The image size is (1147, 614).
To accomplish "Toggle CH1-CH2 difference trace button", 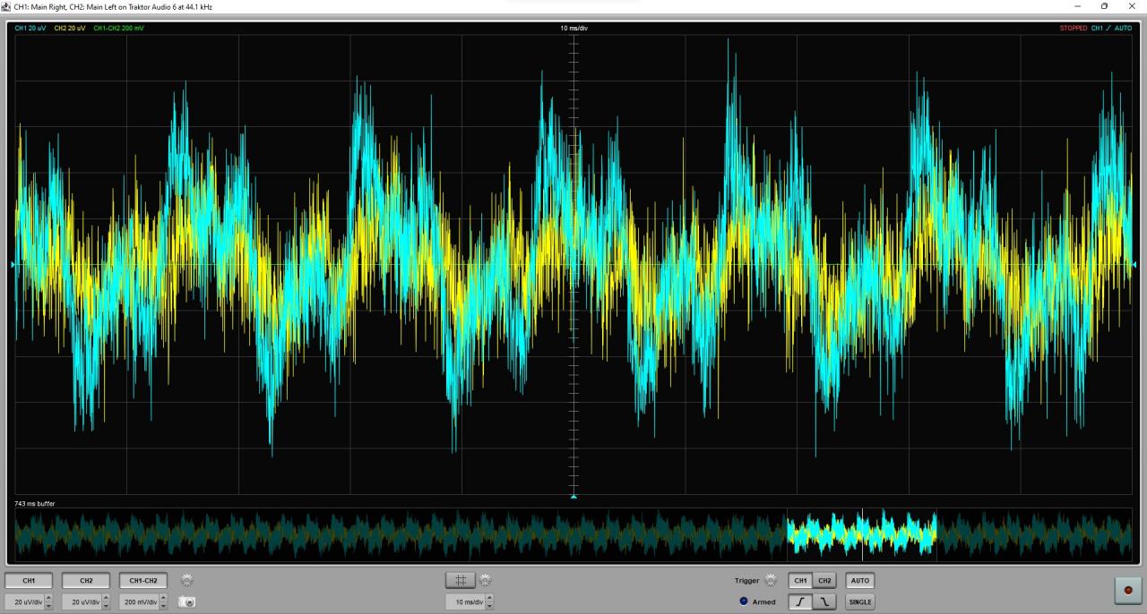I will pyautogui.click(x=143, y=581).
